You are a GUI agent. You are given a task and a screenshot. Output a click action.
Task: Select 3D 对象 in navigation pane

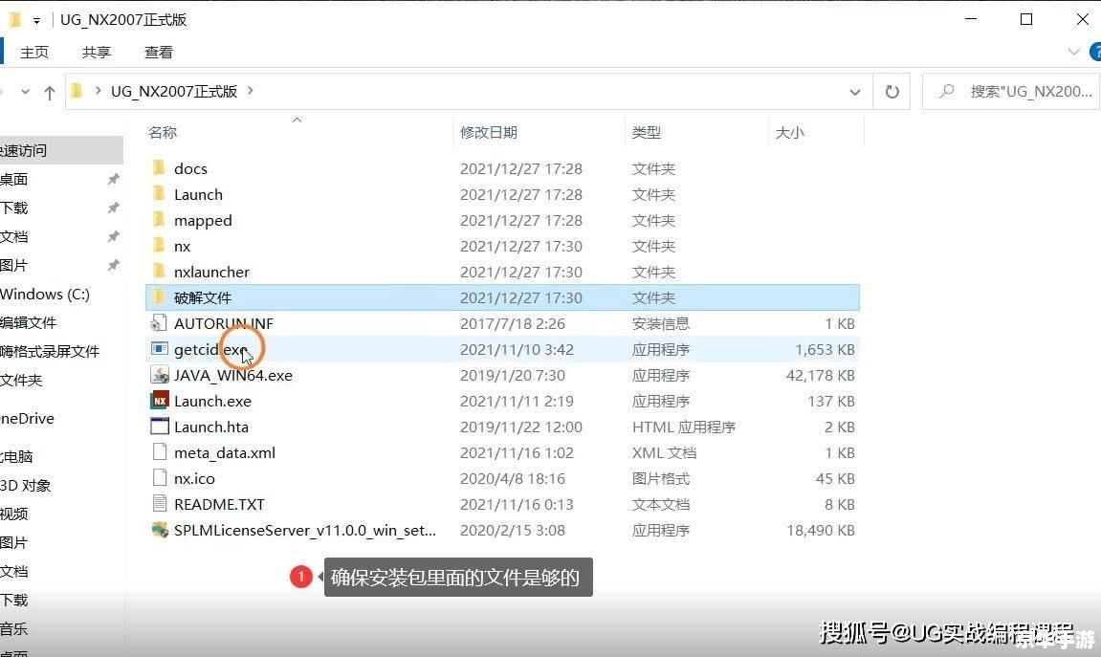coord(25,485)
